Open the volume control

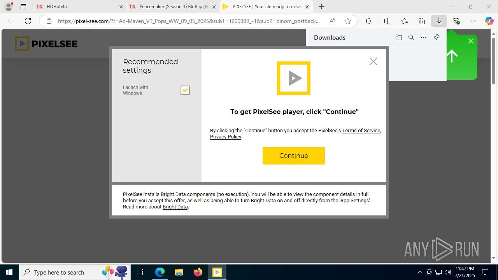coord(447,272)
